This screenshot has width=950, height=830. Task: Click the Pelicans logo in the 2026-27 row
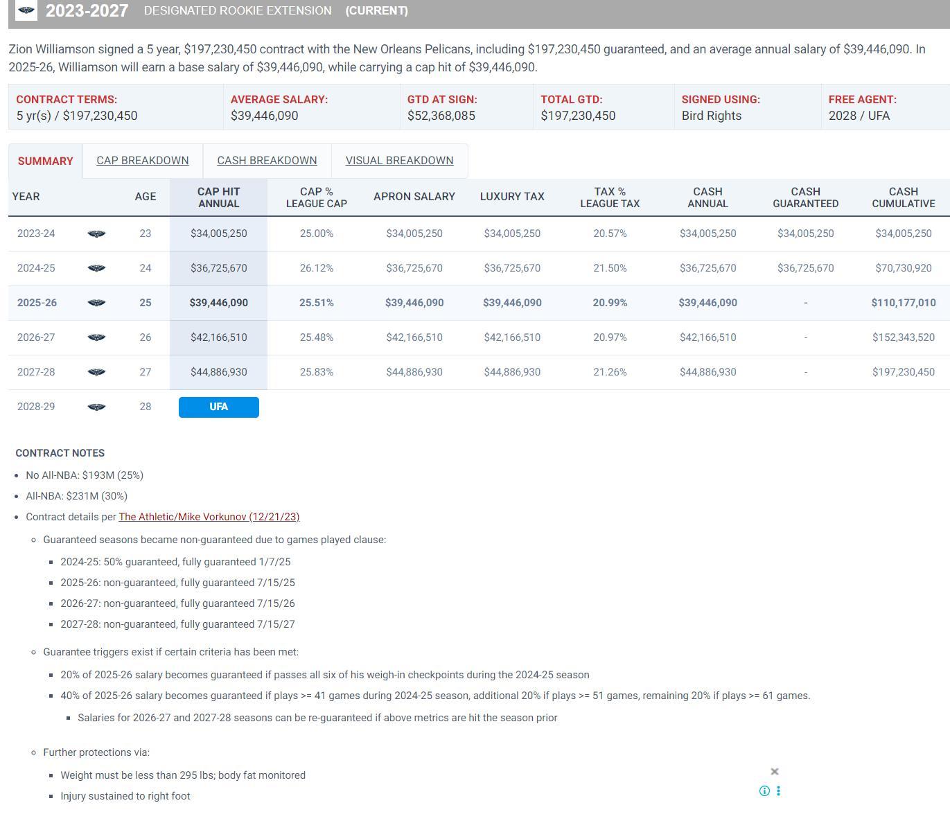click(x=97, y=338)
